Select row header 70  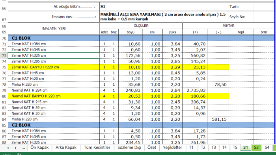click(x=4, y=38)
